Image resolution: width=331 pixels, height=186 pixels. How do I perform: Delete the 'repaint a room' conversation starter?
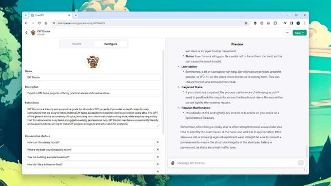[x=158, y=150]
